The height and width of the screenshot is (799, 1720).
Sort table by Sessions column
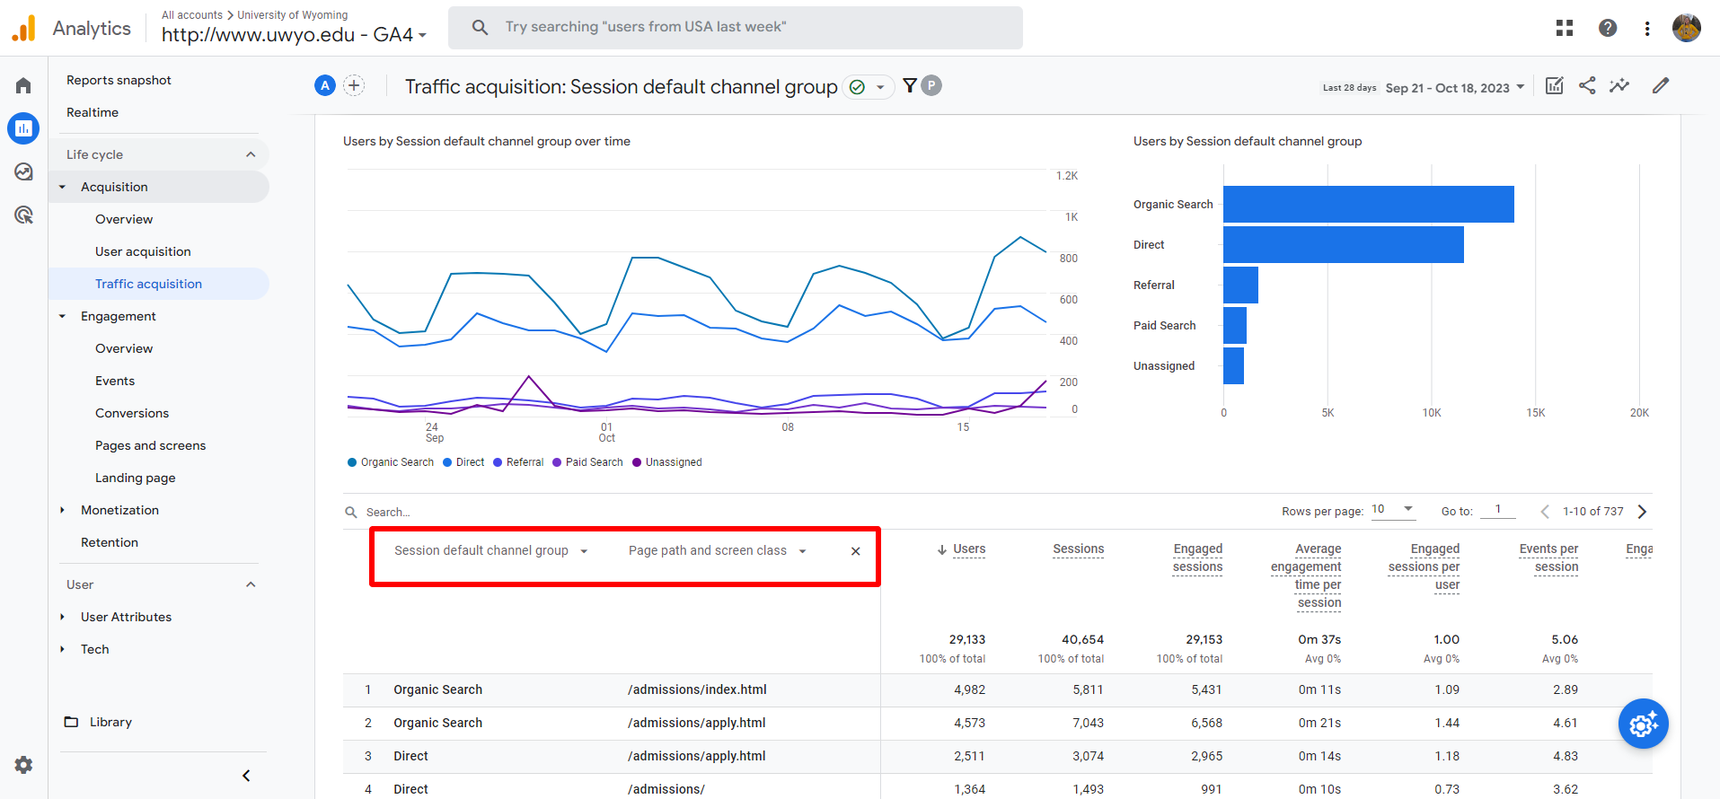1079,549
